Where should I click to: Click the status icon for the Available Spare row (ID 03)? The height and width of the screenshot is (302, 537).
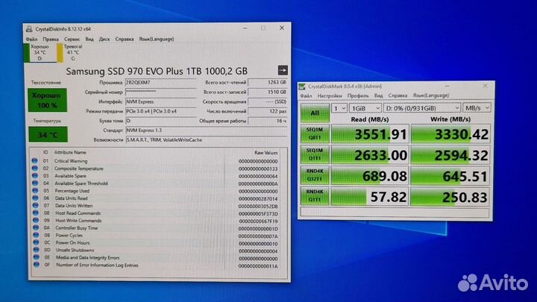pos(35,176)
